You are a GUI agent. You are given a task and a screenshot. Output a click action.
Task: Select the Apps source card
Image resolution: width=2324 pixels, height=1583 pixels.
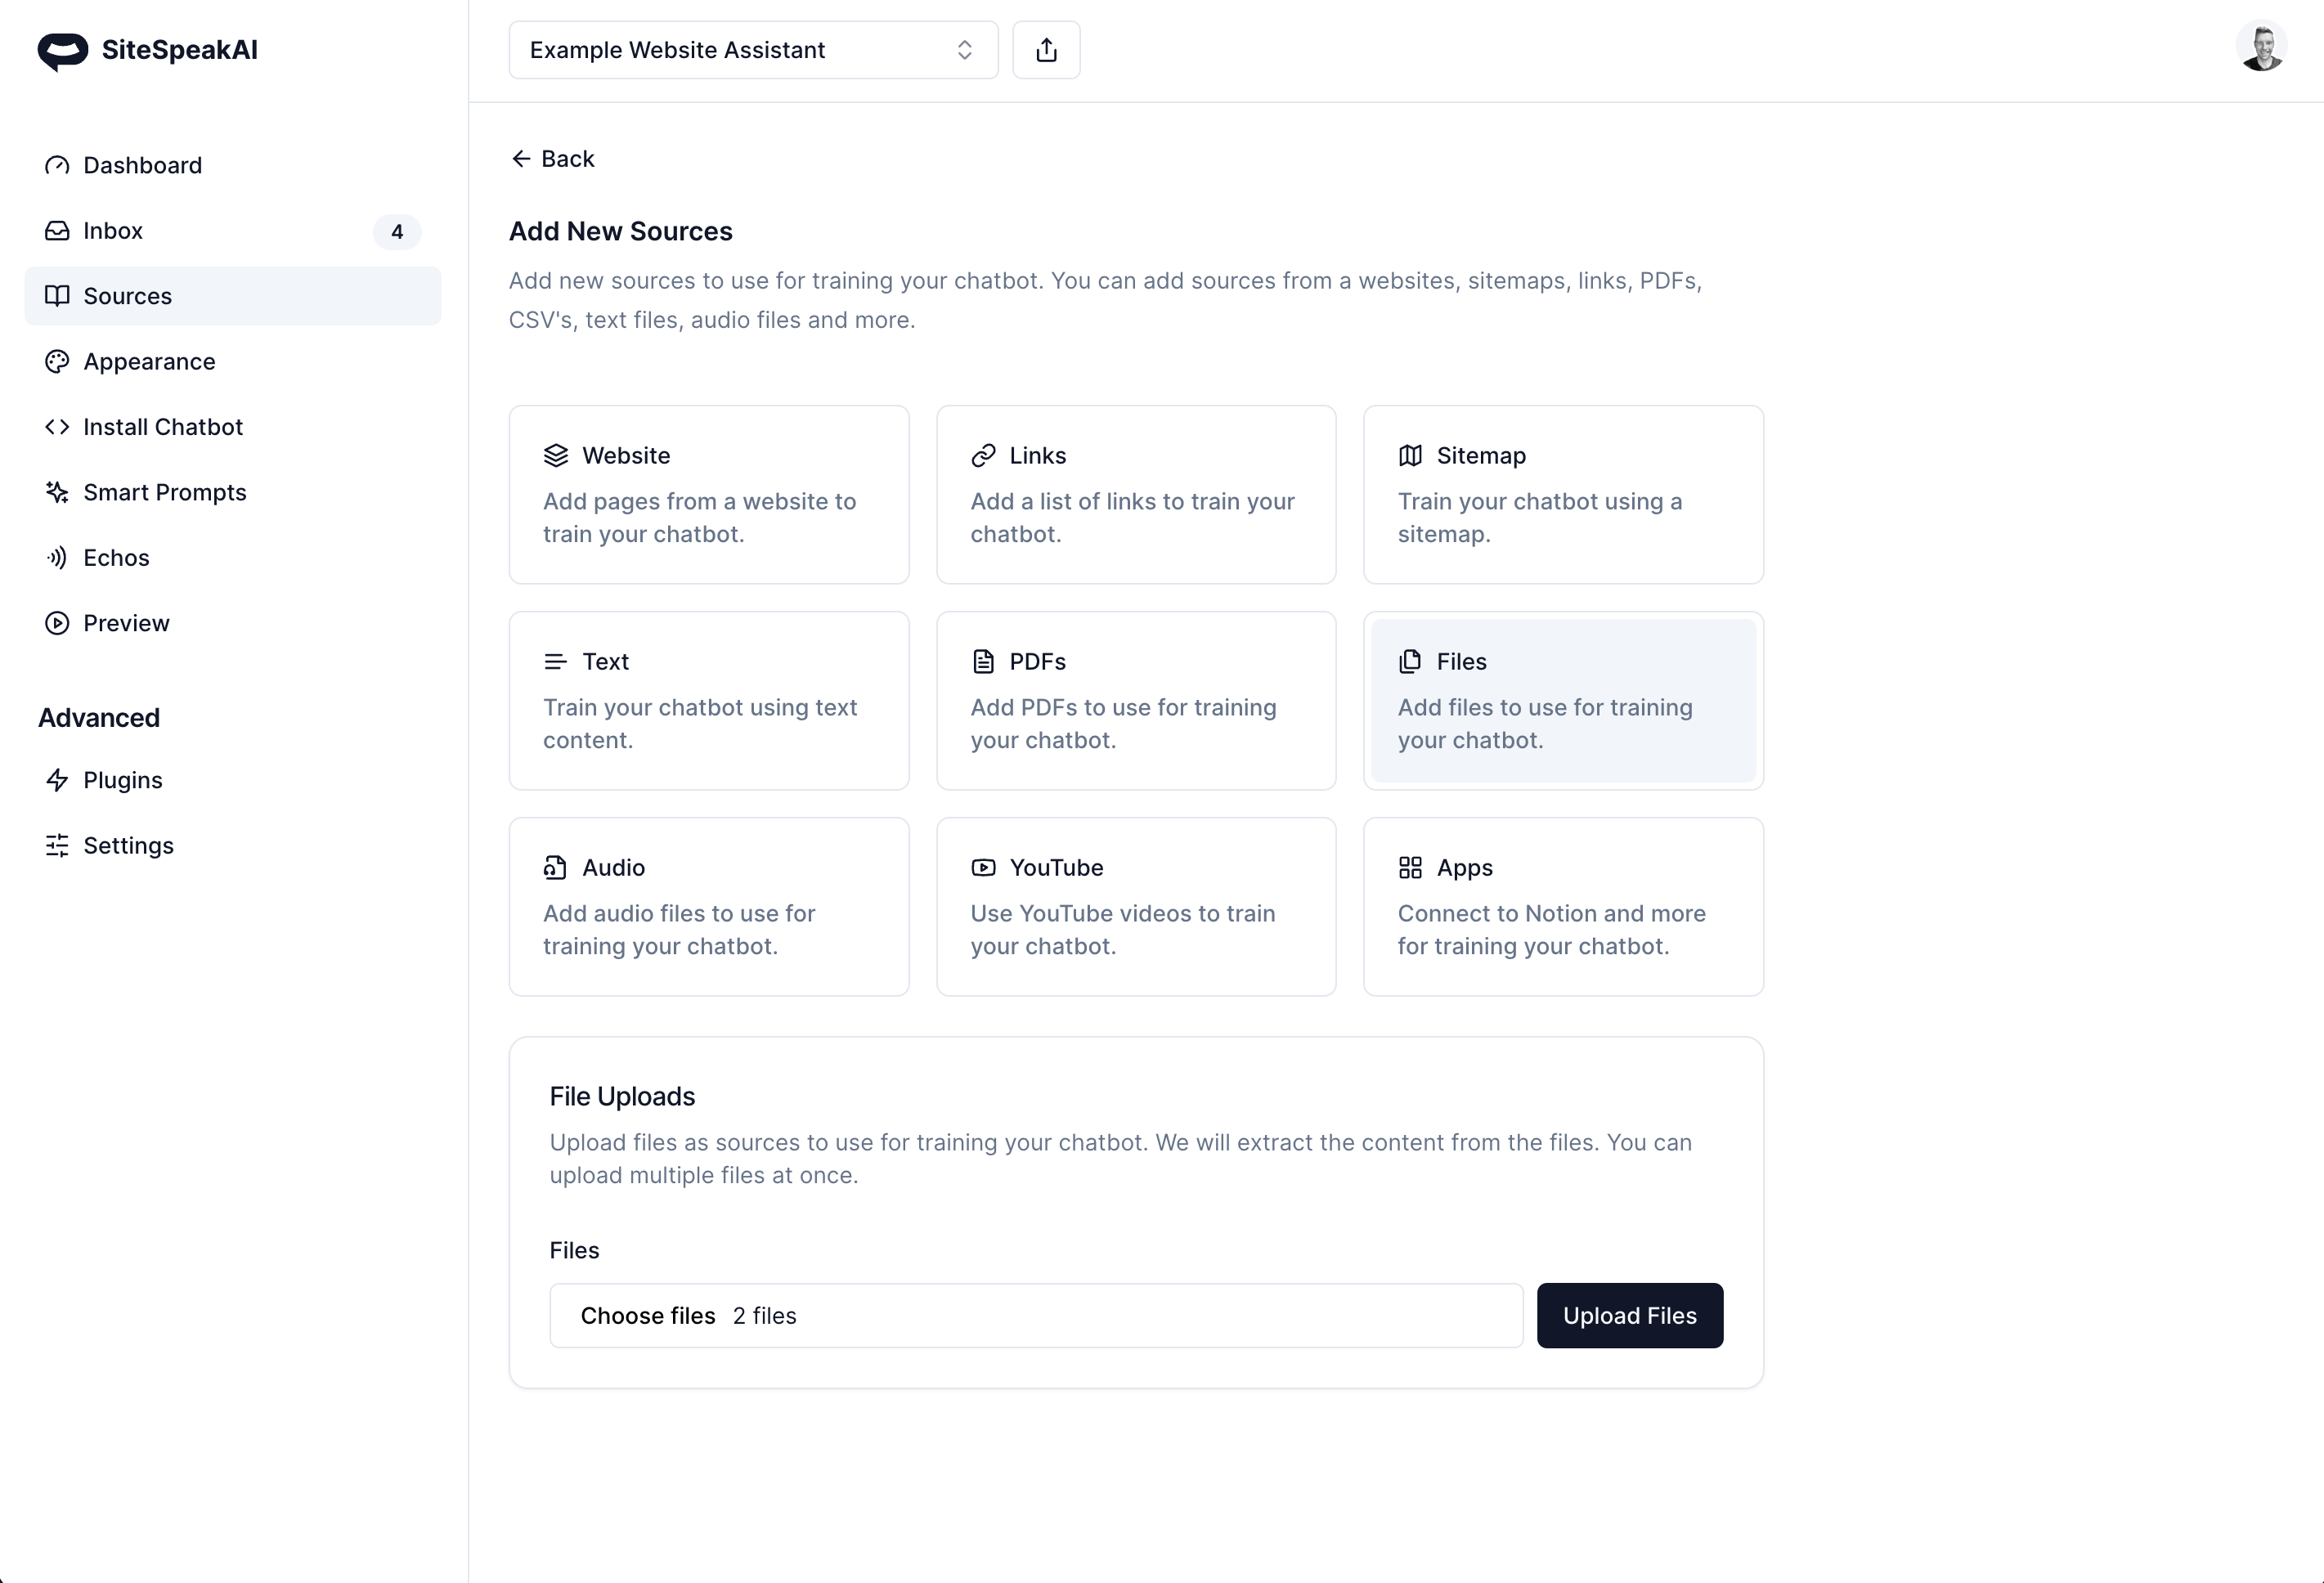click(1562, 906)
